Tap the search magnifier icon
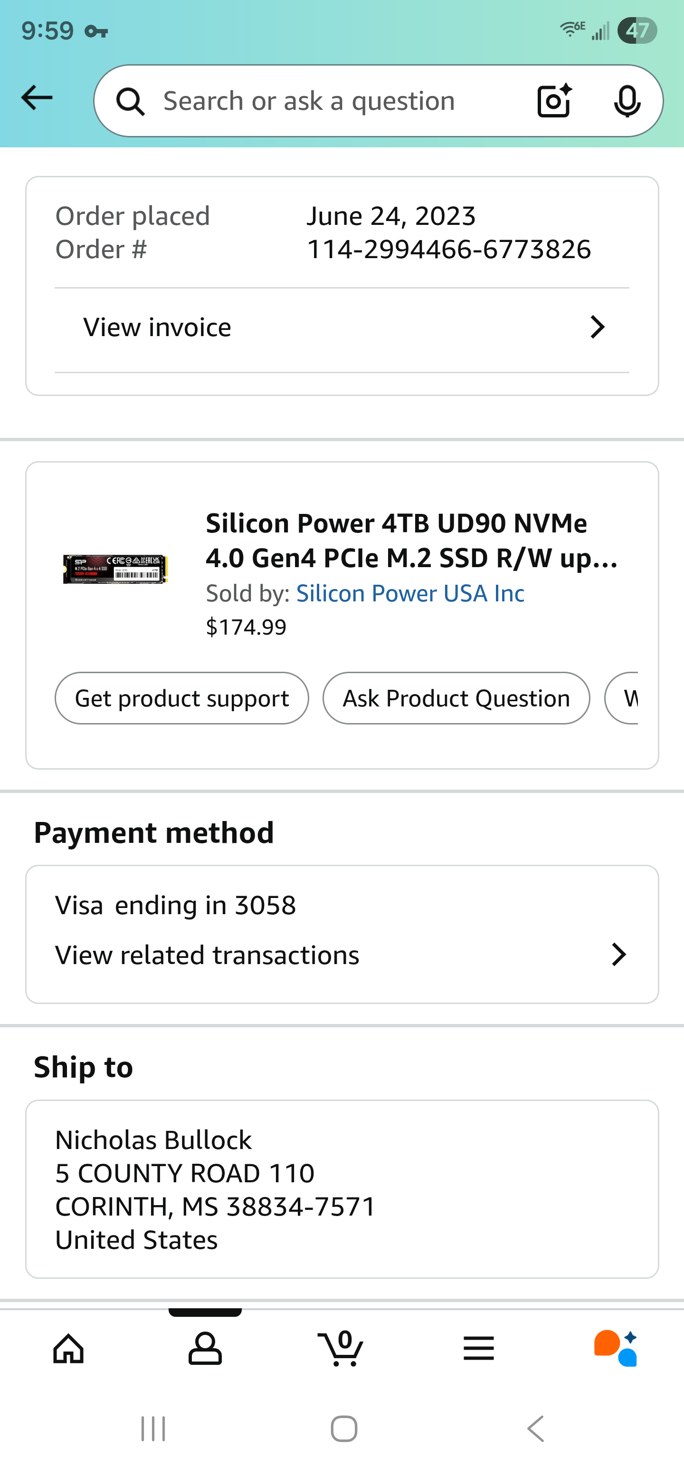Screen dimensions: 684x1468 [x=131, y=101]
